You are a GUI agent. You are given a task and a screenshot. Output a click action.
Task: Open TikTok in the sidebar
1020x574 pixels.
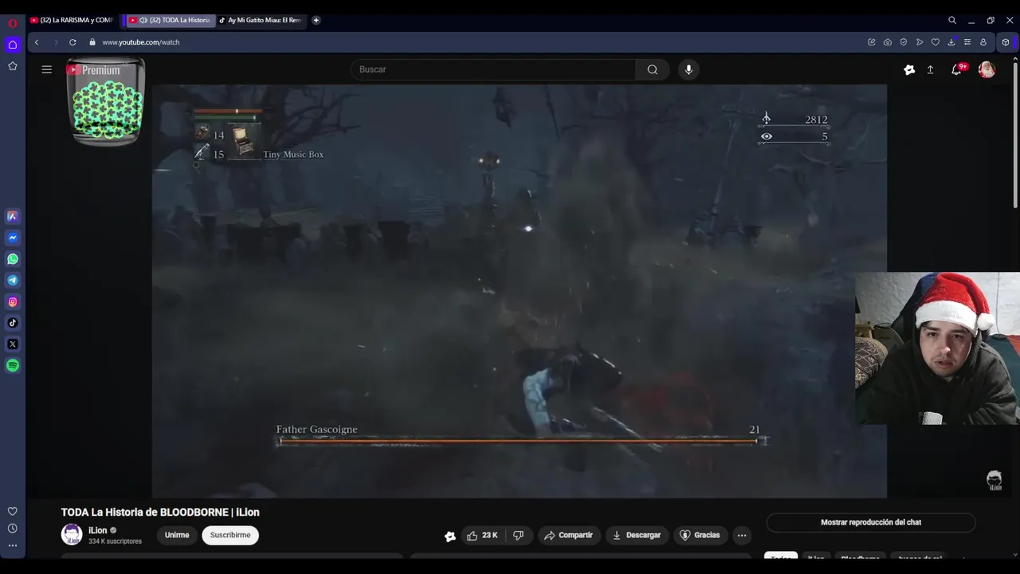(x=13, y=323)
